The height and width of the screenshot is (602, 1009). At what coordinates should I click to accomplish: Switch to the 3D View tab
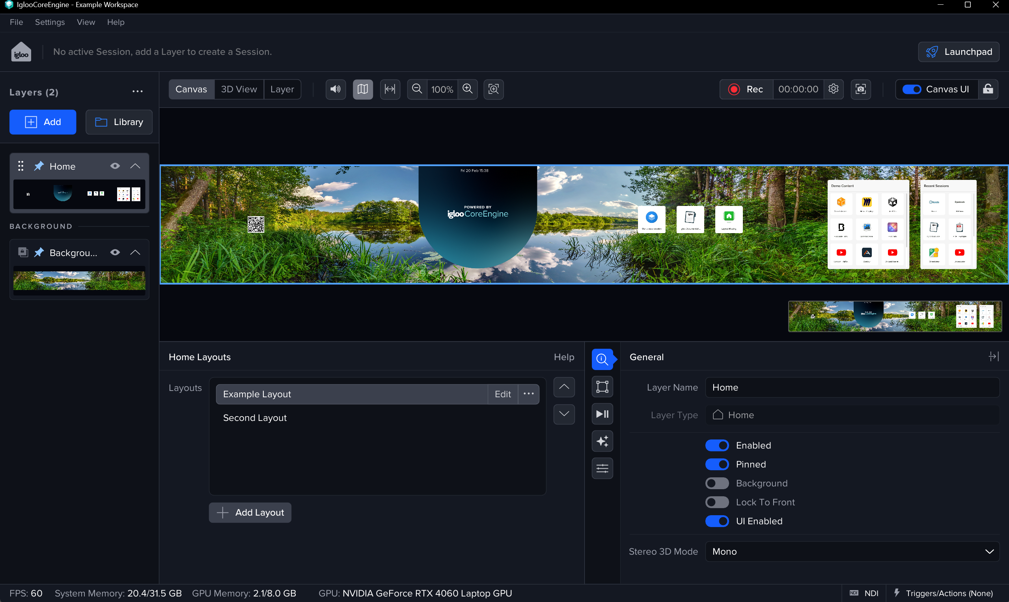coord(239,89)
